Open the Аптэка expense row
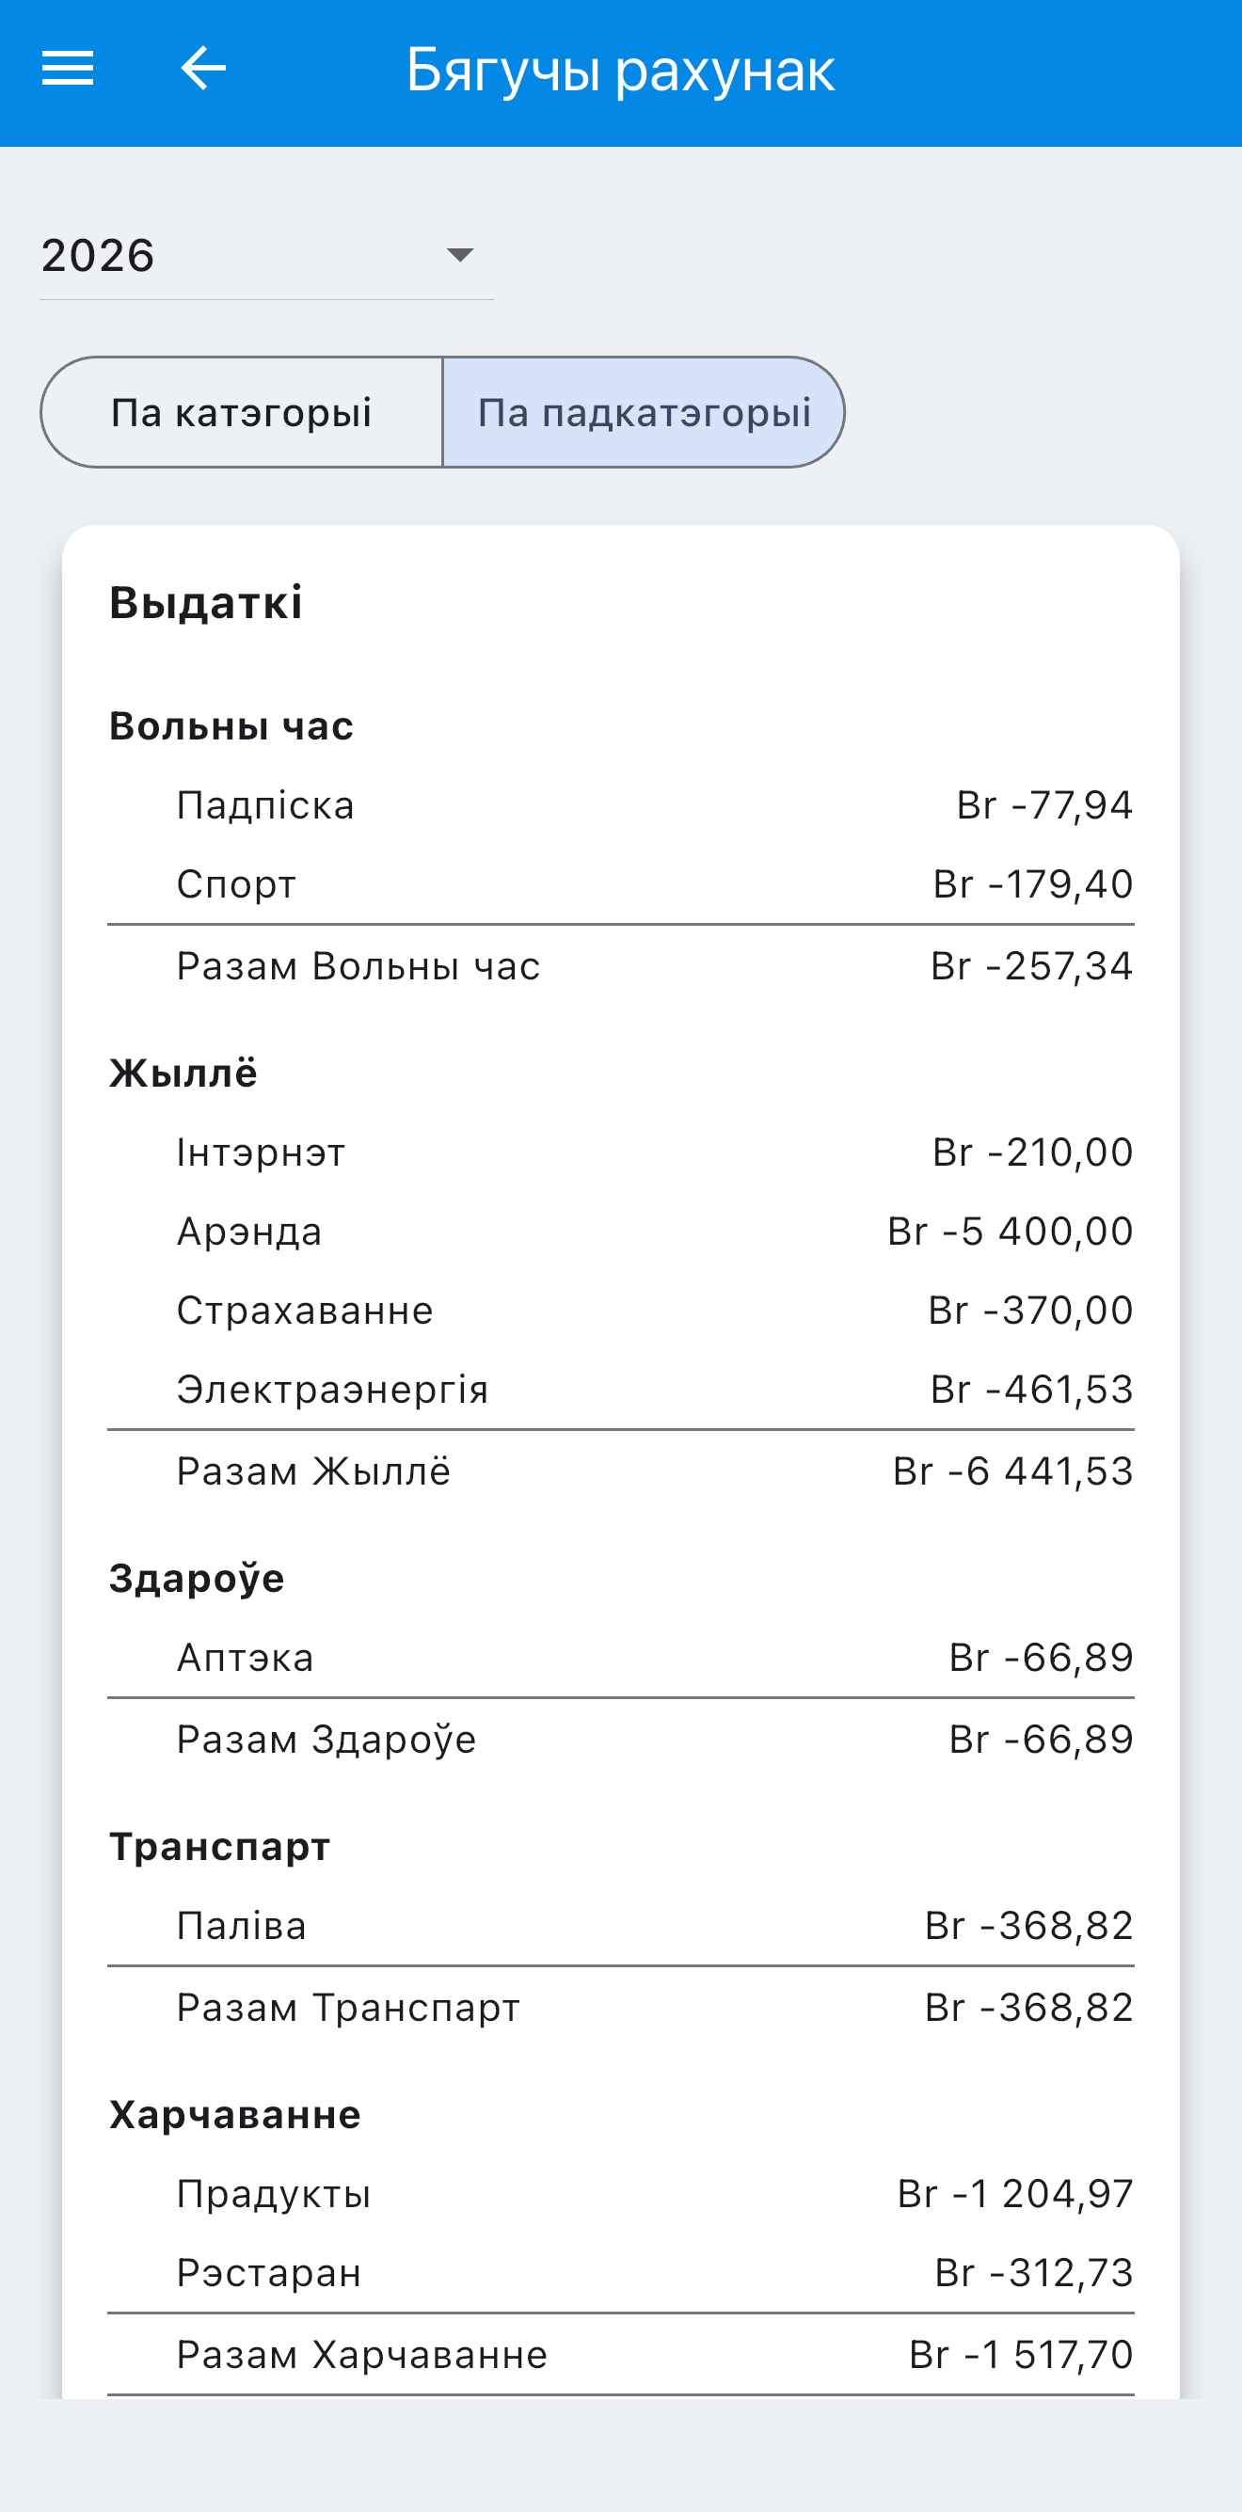The height and width of the screenshot is (2512, 1242). click(621, 1658)
